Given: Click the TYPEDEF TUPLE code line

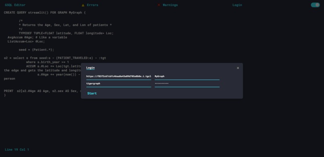Looking at the screenshot, I should pos(66,33).
